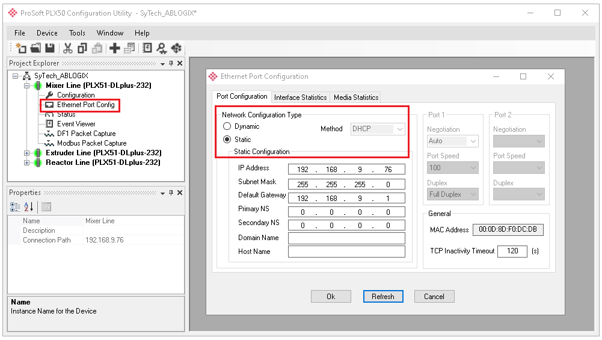This screenshot has height=340, width=602.
Task: Open the Help menu
Action: point(142,33)
